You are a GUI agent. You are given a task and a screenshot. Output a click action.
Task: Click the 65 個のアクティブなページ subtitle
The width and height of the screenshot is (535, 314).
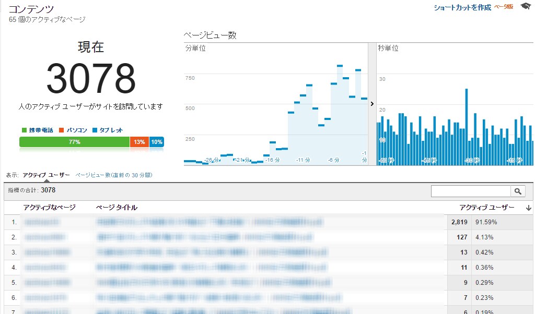coord(47,19)
